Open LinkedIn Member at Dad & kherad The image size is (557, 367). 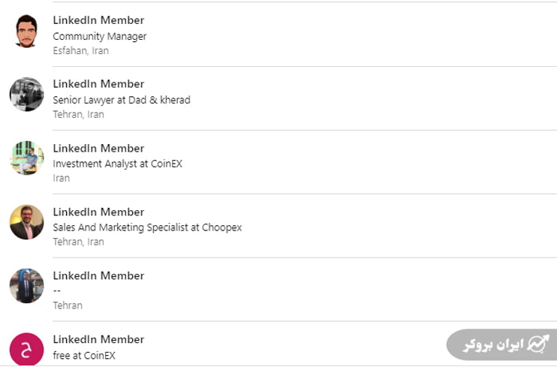tap(98, 84)
